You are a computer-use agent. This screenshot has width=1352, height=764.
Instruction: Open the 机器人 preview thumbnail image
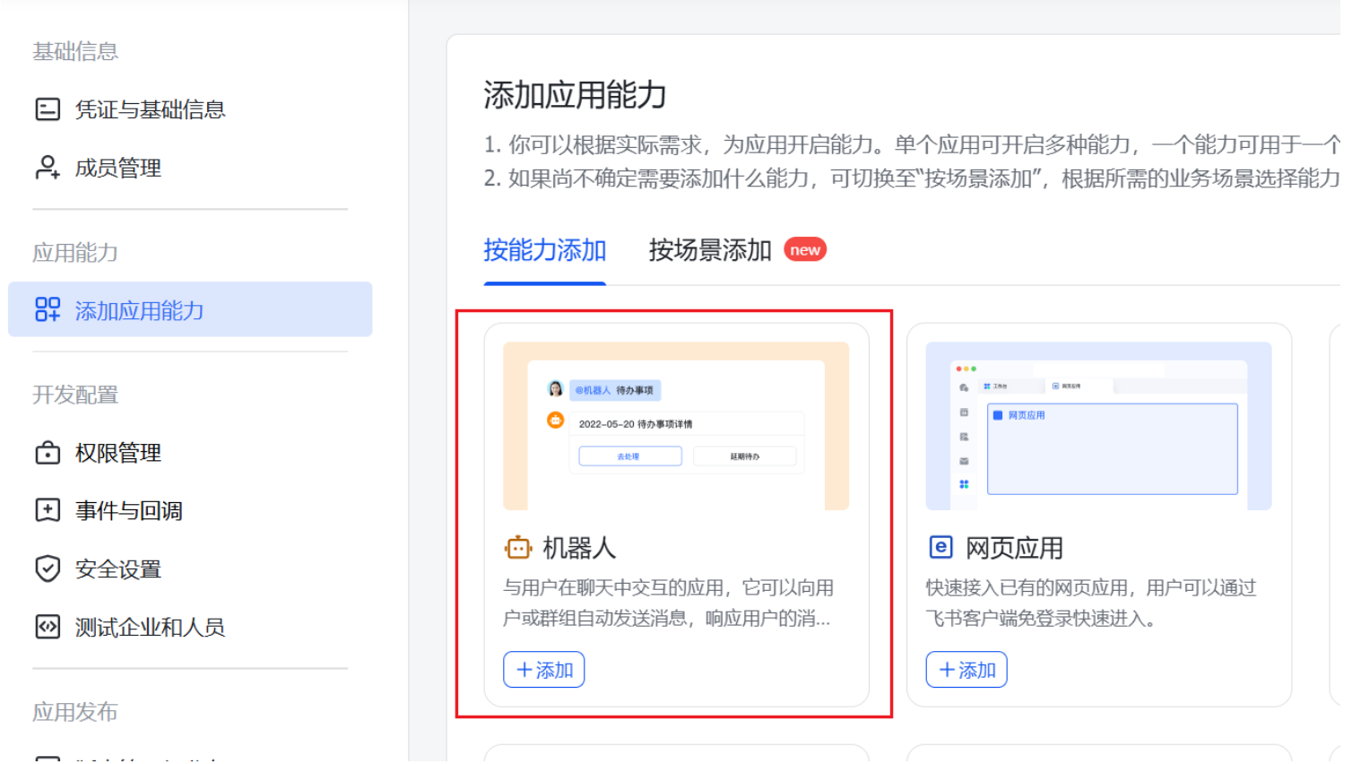[676, 426]
